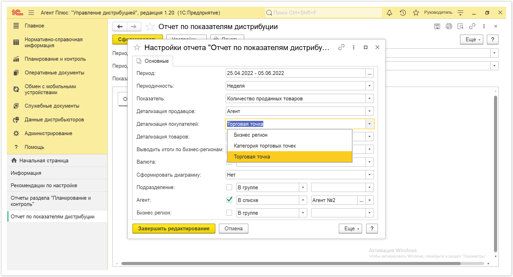Click the Период date range field
Screen dimensions: 513x277
click(x=296, y=73)
